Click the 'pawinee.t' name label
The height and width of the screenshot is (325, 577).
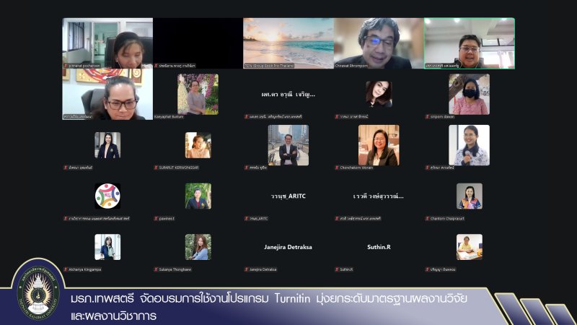167,218
